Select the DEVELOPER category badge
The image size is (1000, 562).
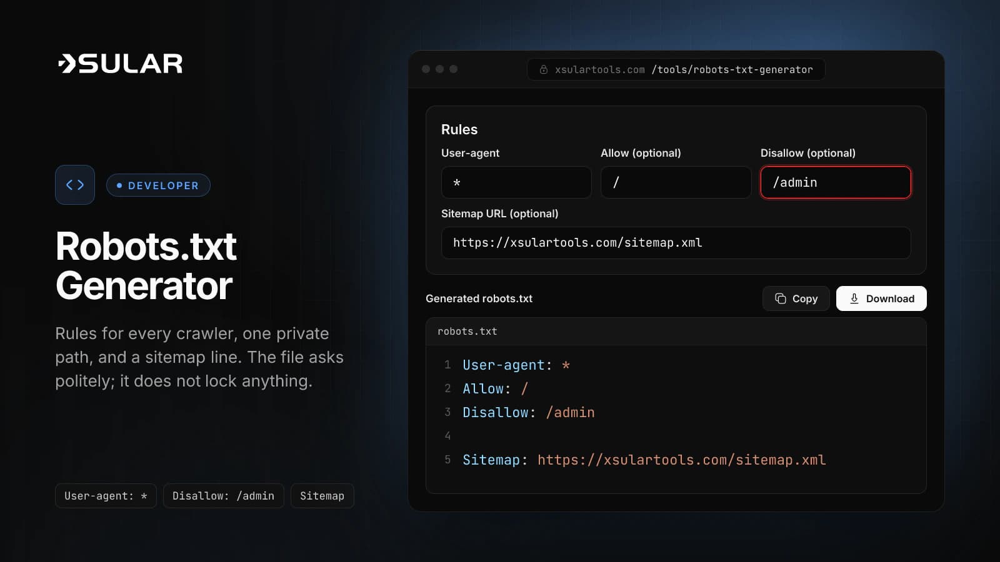pos(158,185)
